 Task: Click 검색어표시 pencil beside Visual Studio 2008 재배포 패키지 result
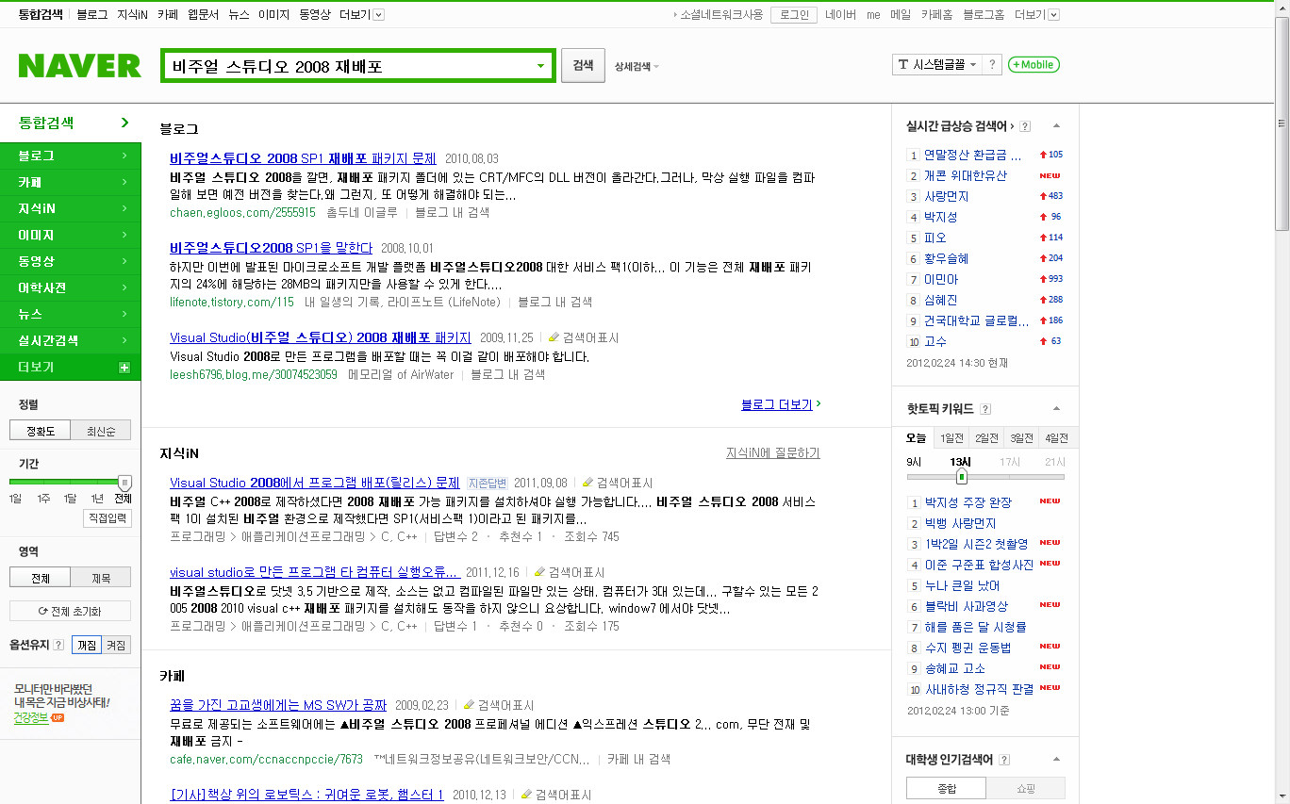585,337
